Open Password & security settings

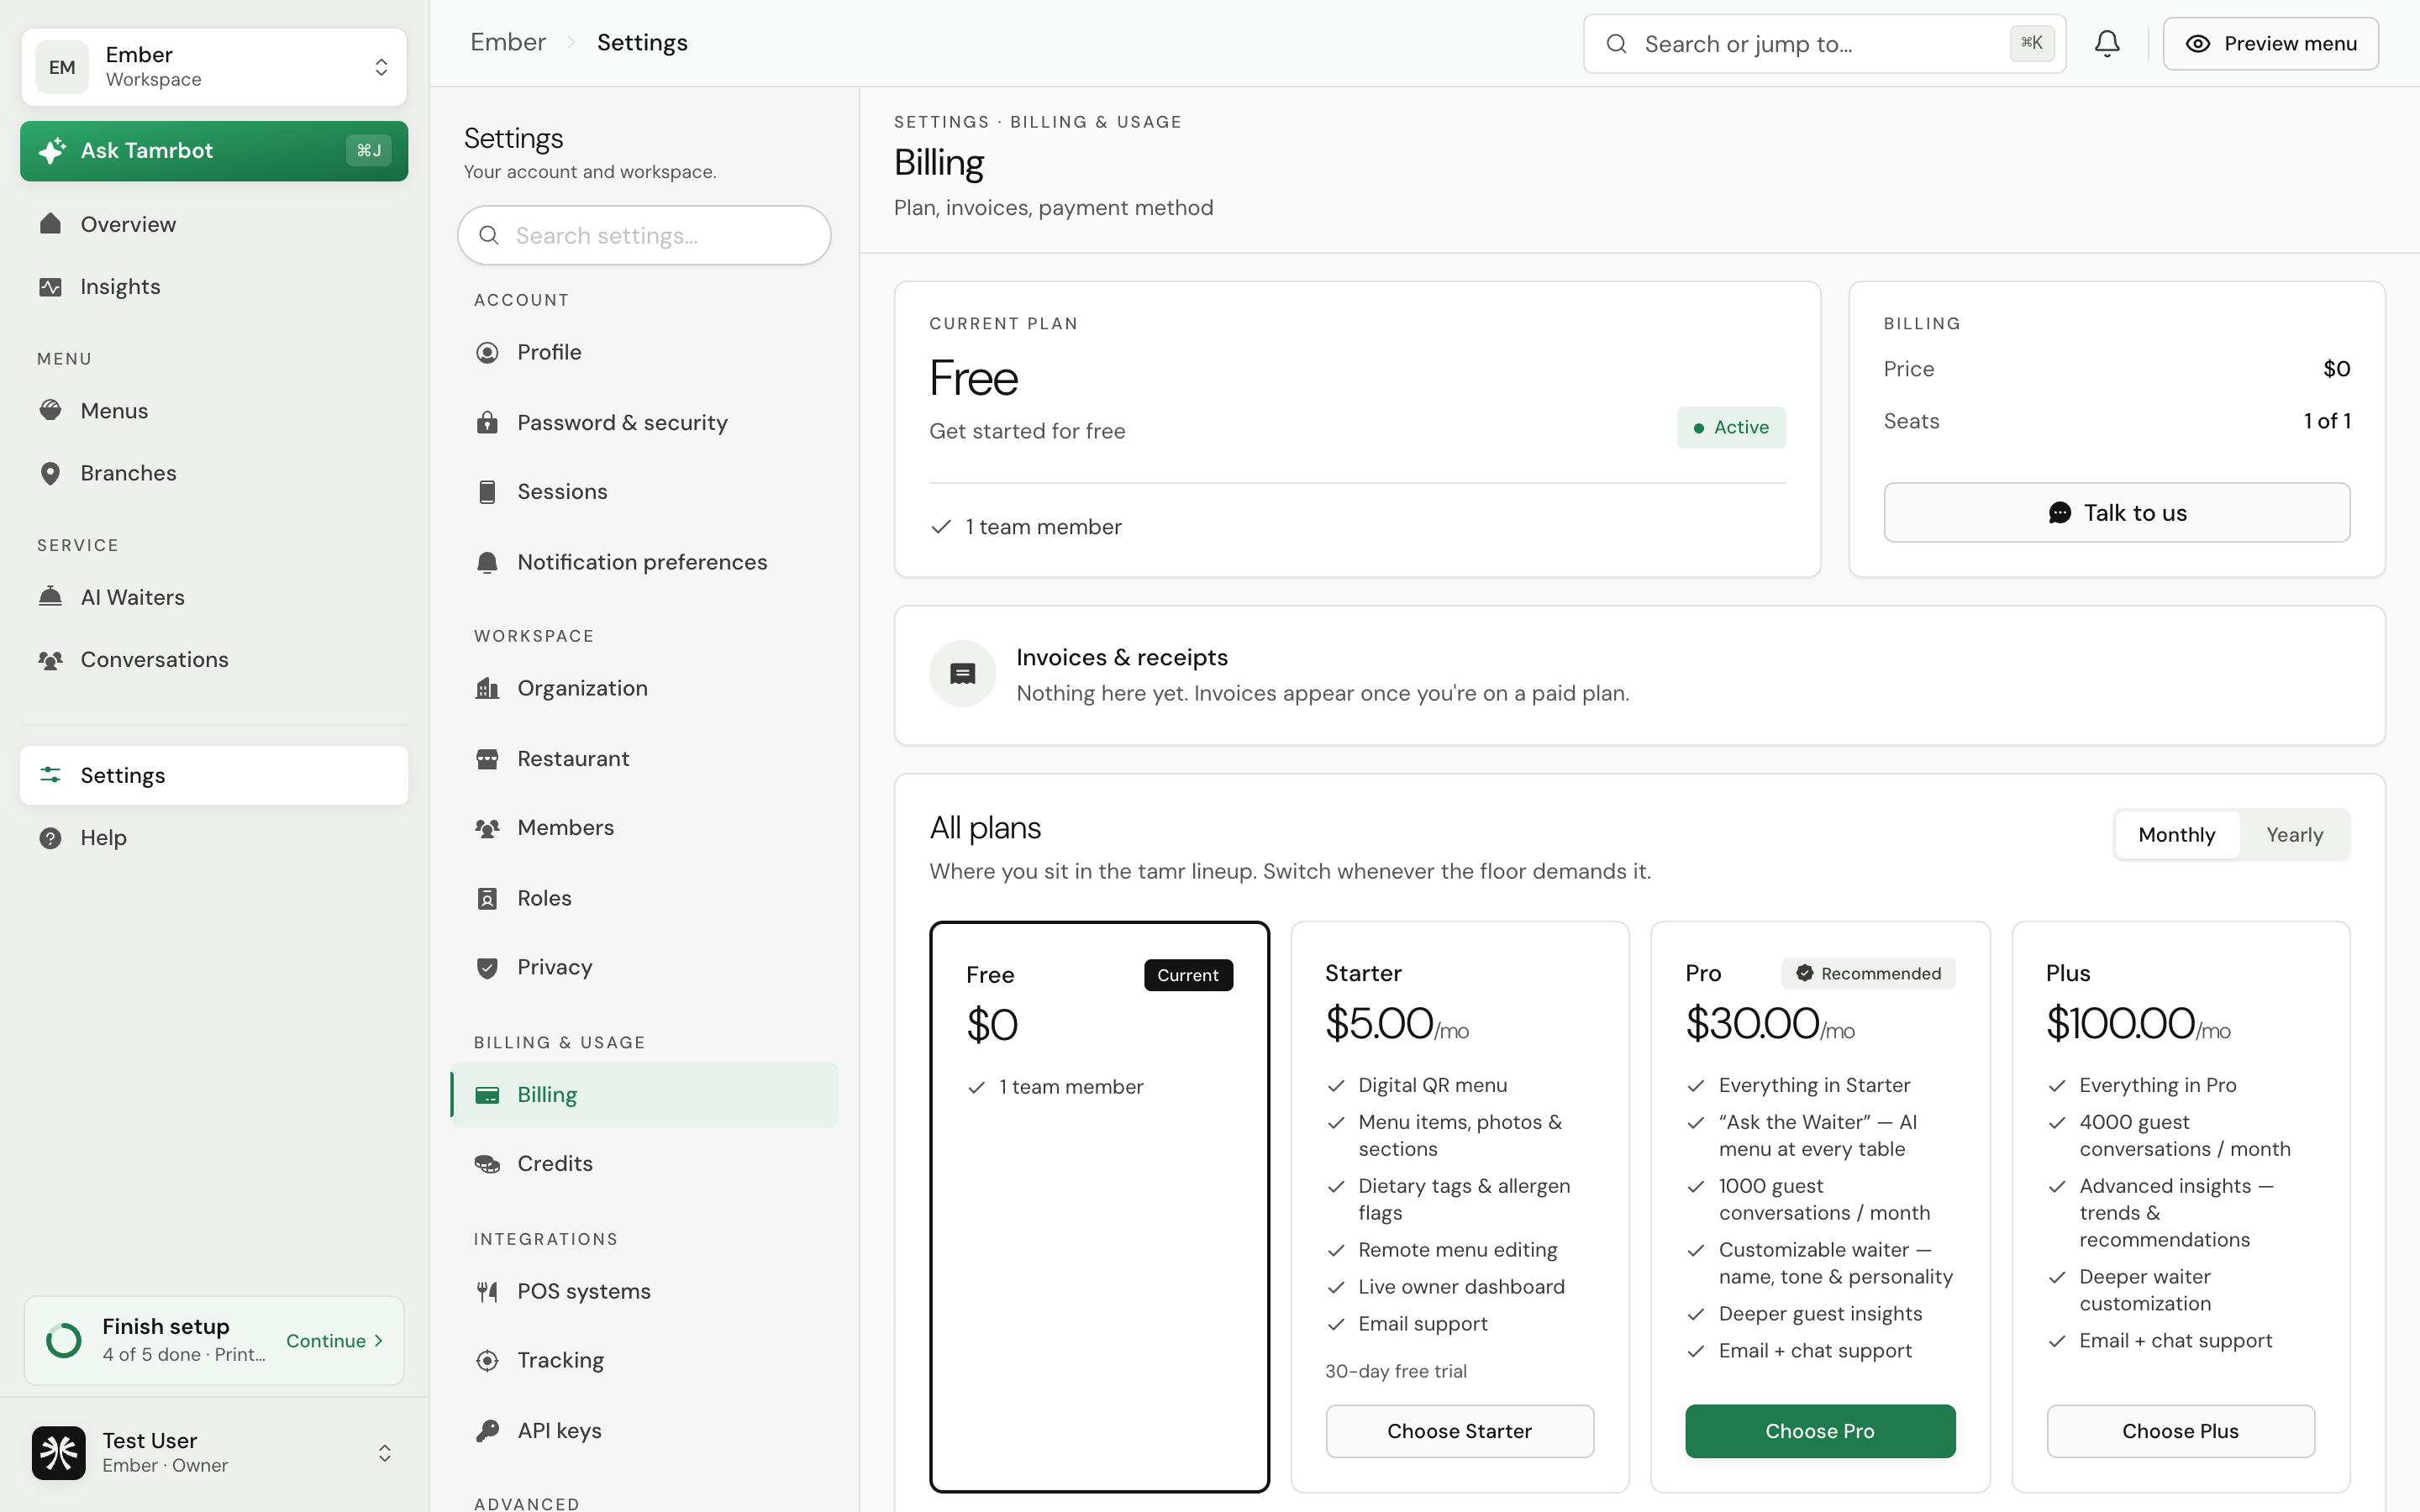[644, 422]
